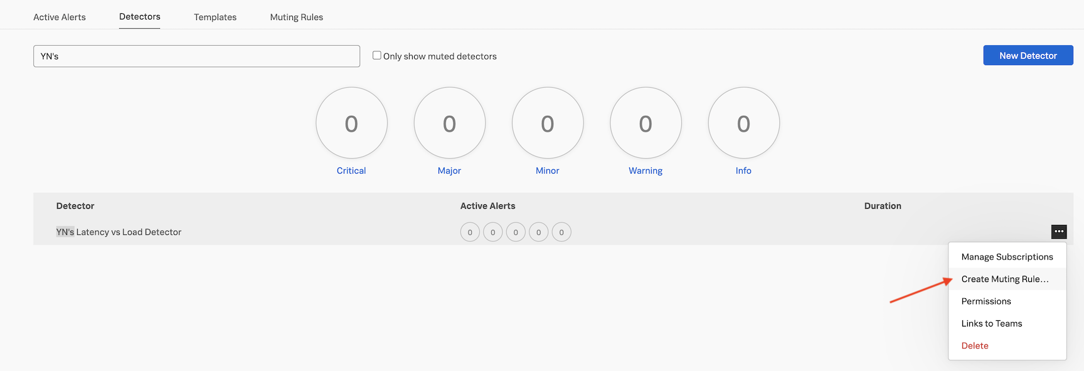Click the Info alerts count circle
Viewport: 1084px width, 371px height.
point(743,123)
